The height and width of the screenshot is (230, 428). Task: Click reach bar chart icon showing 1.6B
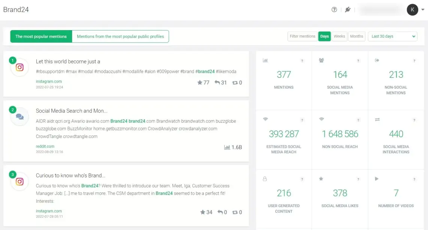227,147
